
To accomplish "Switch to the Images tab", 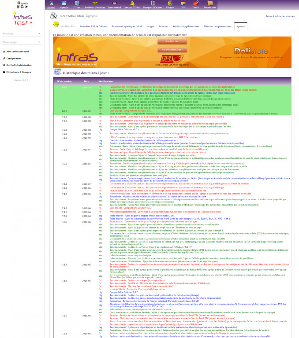I will (150, 26).
